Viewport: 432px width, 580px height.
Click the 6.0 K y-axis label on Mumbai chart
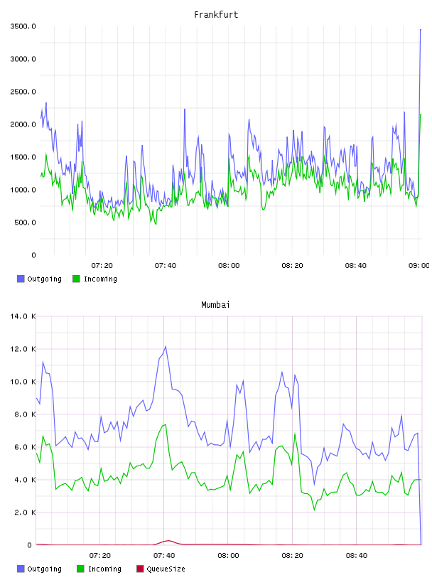[25, 447]
